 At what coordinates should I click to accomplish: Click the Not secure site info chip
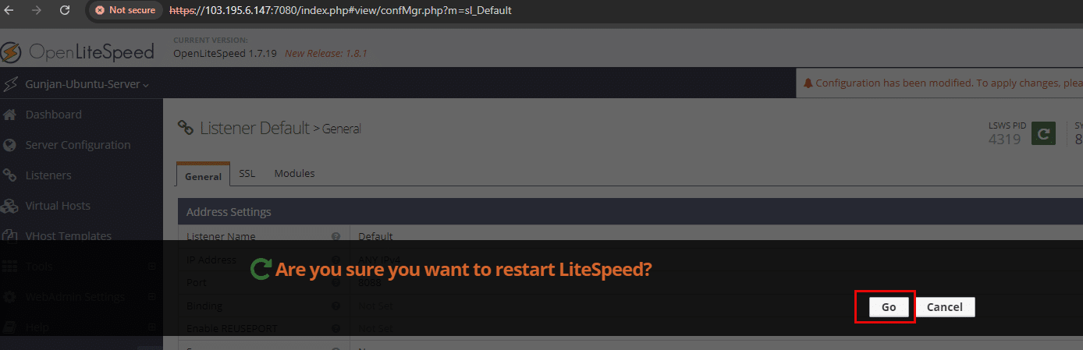pos(125,11)
